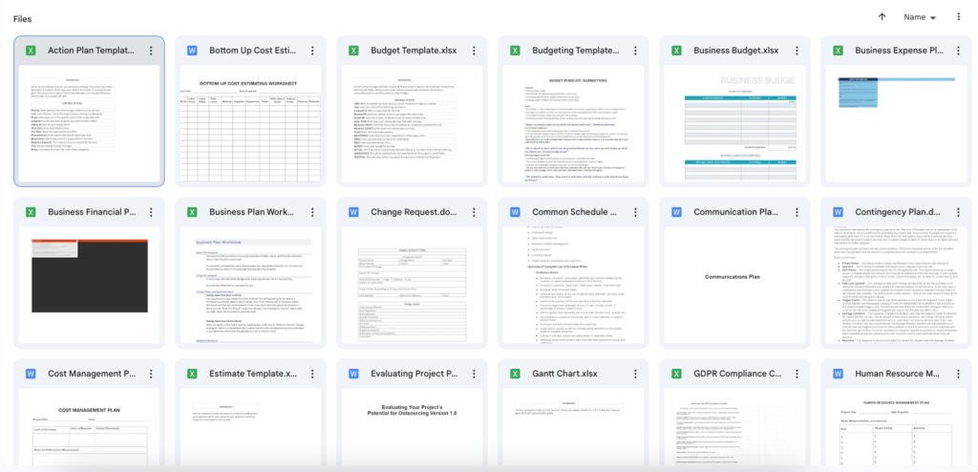Click the Business Budget.xlsx file name

click(x=736, y=51)
